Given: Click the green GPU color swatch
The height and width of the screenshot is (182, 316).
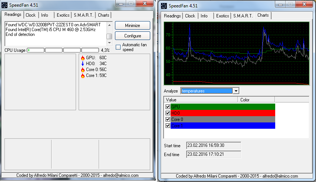Looking at the screenshot, I should [223, 107].
